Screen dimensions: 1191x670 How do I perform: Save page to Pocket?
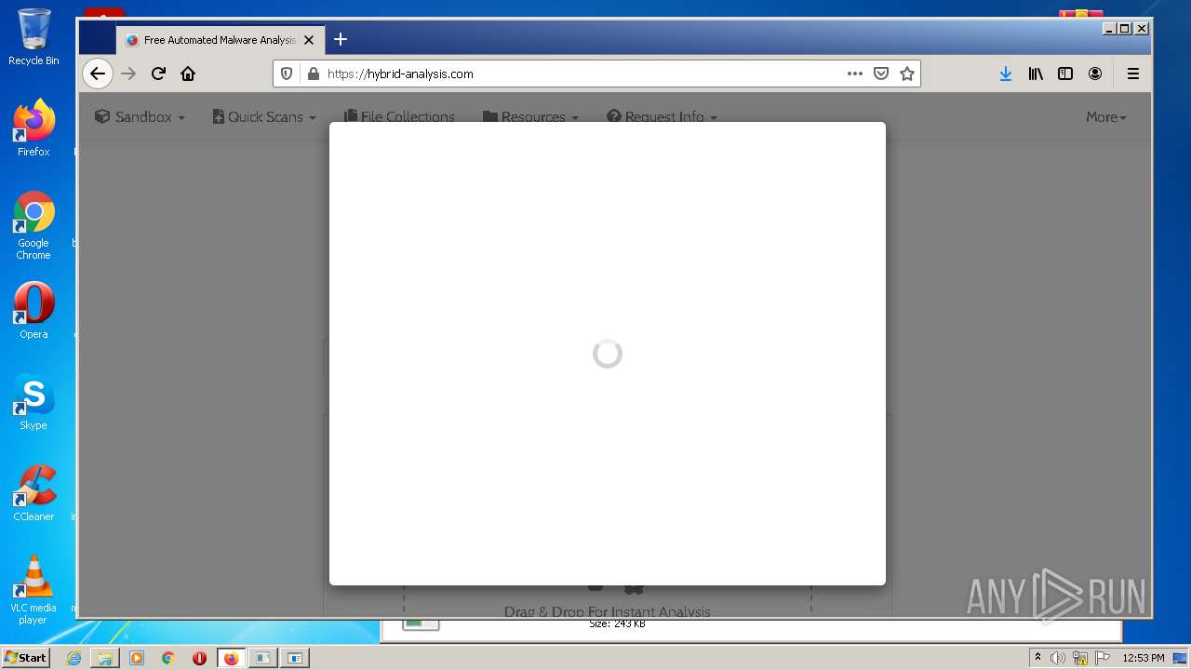(x=881, y=74)
